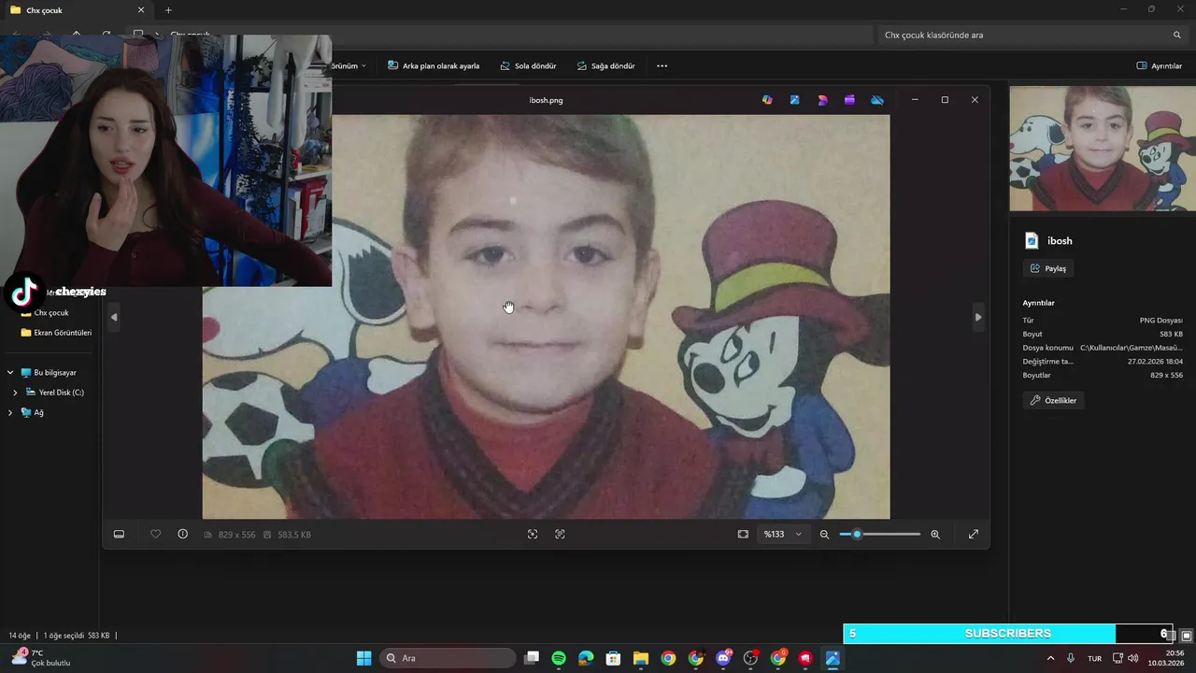Click the Özellikler properties button
This screenshot has height=673, width=1196.
click(1053, 400)
